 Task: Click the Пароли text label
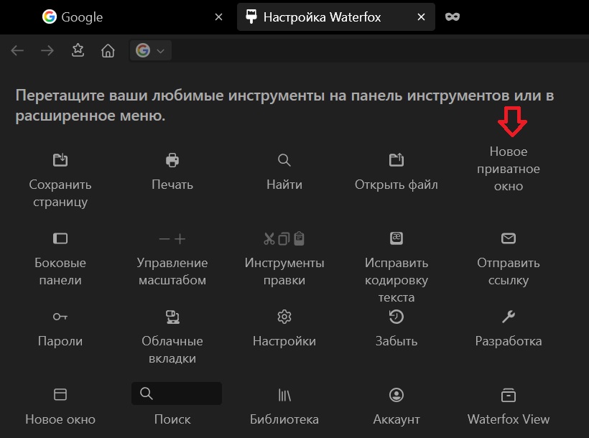[60, 341]
